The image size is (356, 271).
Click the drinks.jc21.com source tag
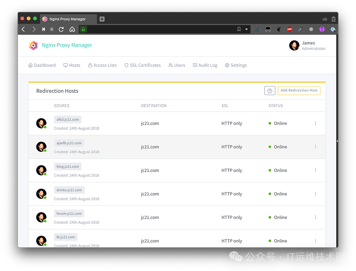point(69,190)
